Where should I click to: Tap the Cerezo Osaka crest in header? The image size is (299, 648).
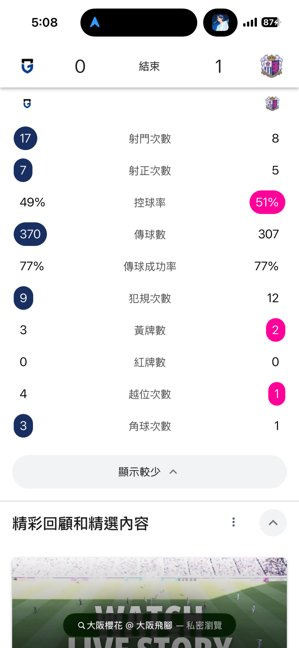point(271,66)
